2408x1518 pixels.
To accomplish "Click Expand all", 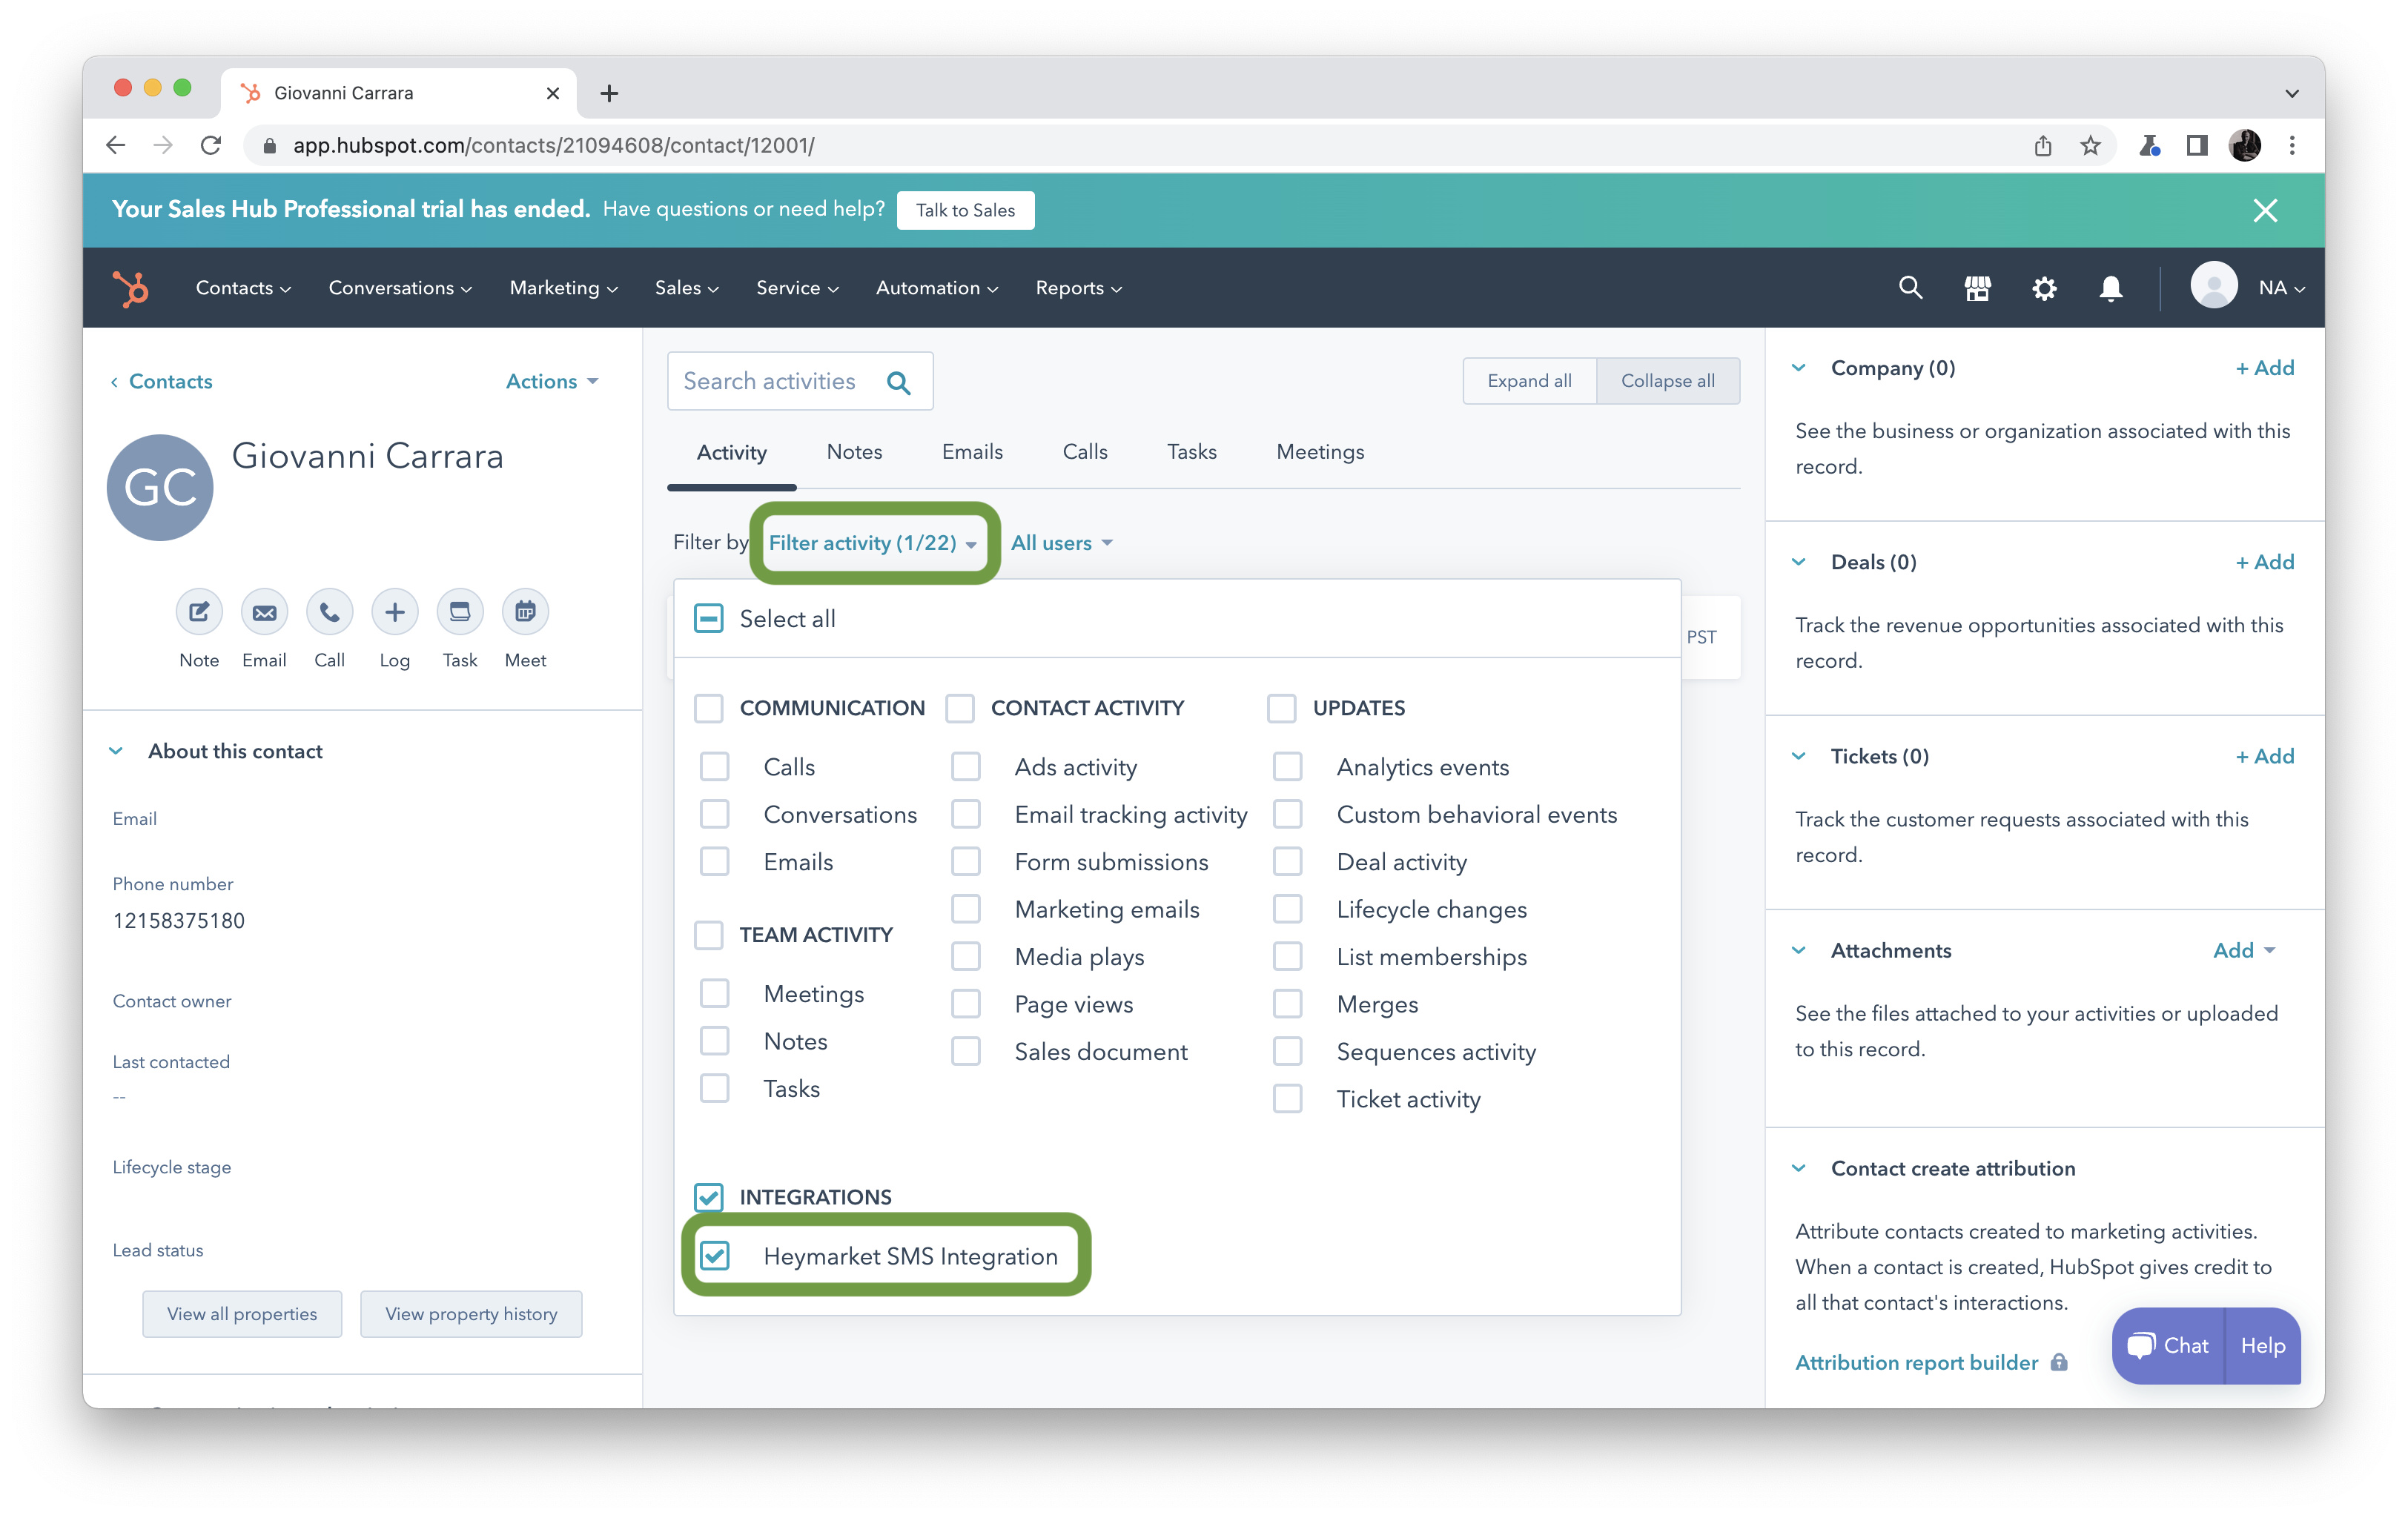I will tap(1529, 381).
